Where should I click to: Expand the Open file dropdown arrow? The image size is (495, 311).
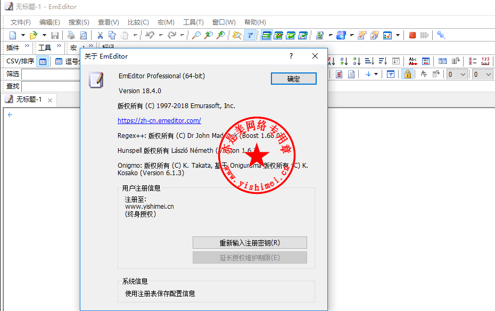click(x=44, y=35)
